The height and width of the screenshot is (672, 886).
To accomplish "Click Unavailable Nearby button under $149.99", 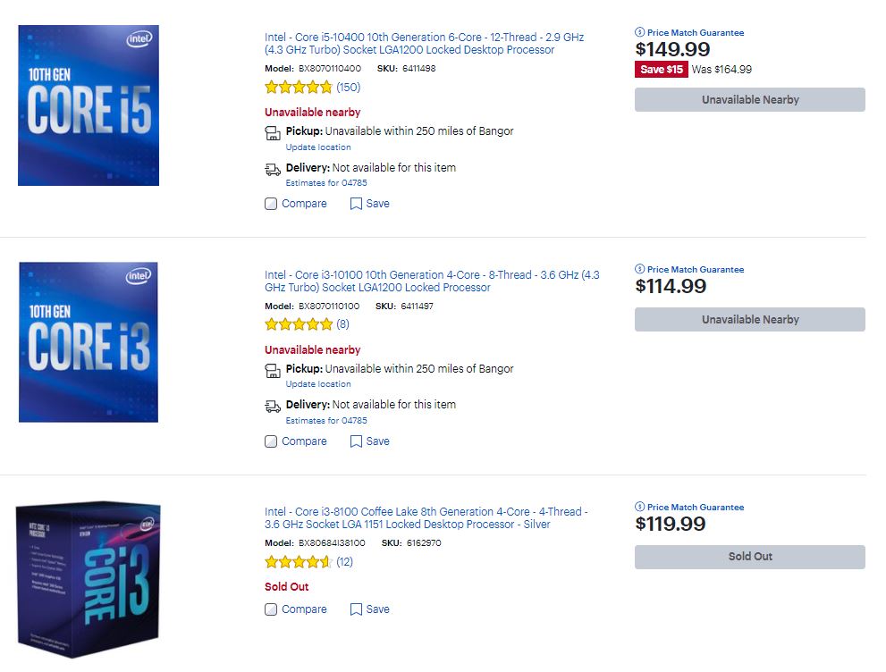I will tap(750, 100).
